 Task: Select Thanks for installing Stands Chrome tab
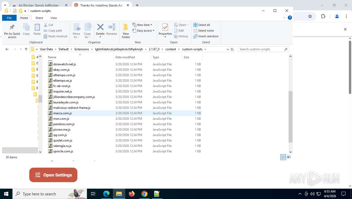[x=101, y=5]
